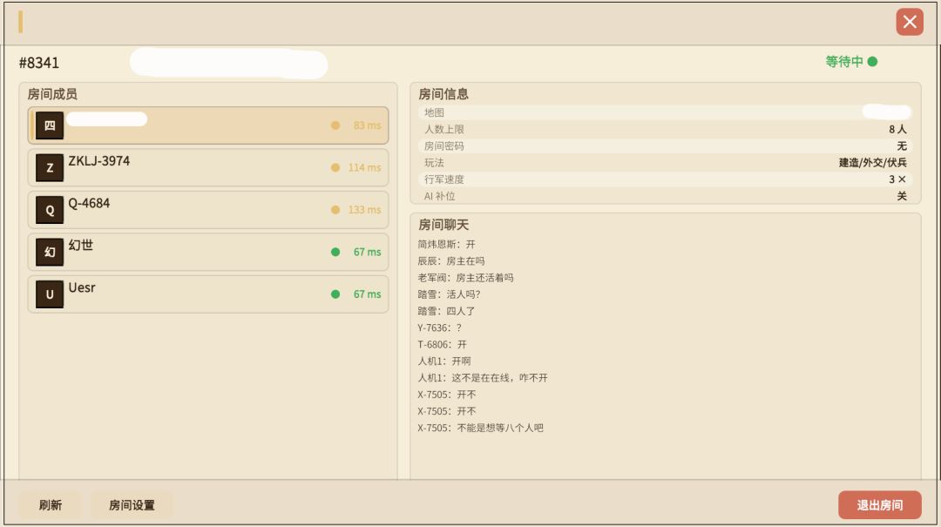The width and height of the screenshot is (941, 527).
Task: Click chat message 人机1：开啊
Action: (444, 361)
